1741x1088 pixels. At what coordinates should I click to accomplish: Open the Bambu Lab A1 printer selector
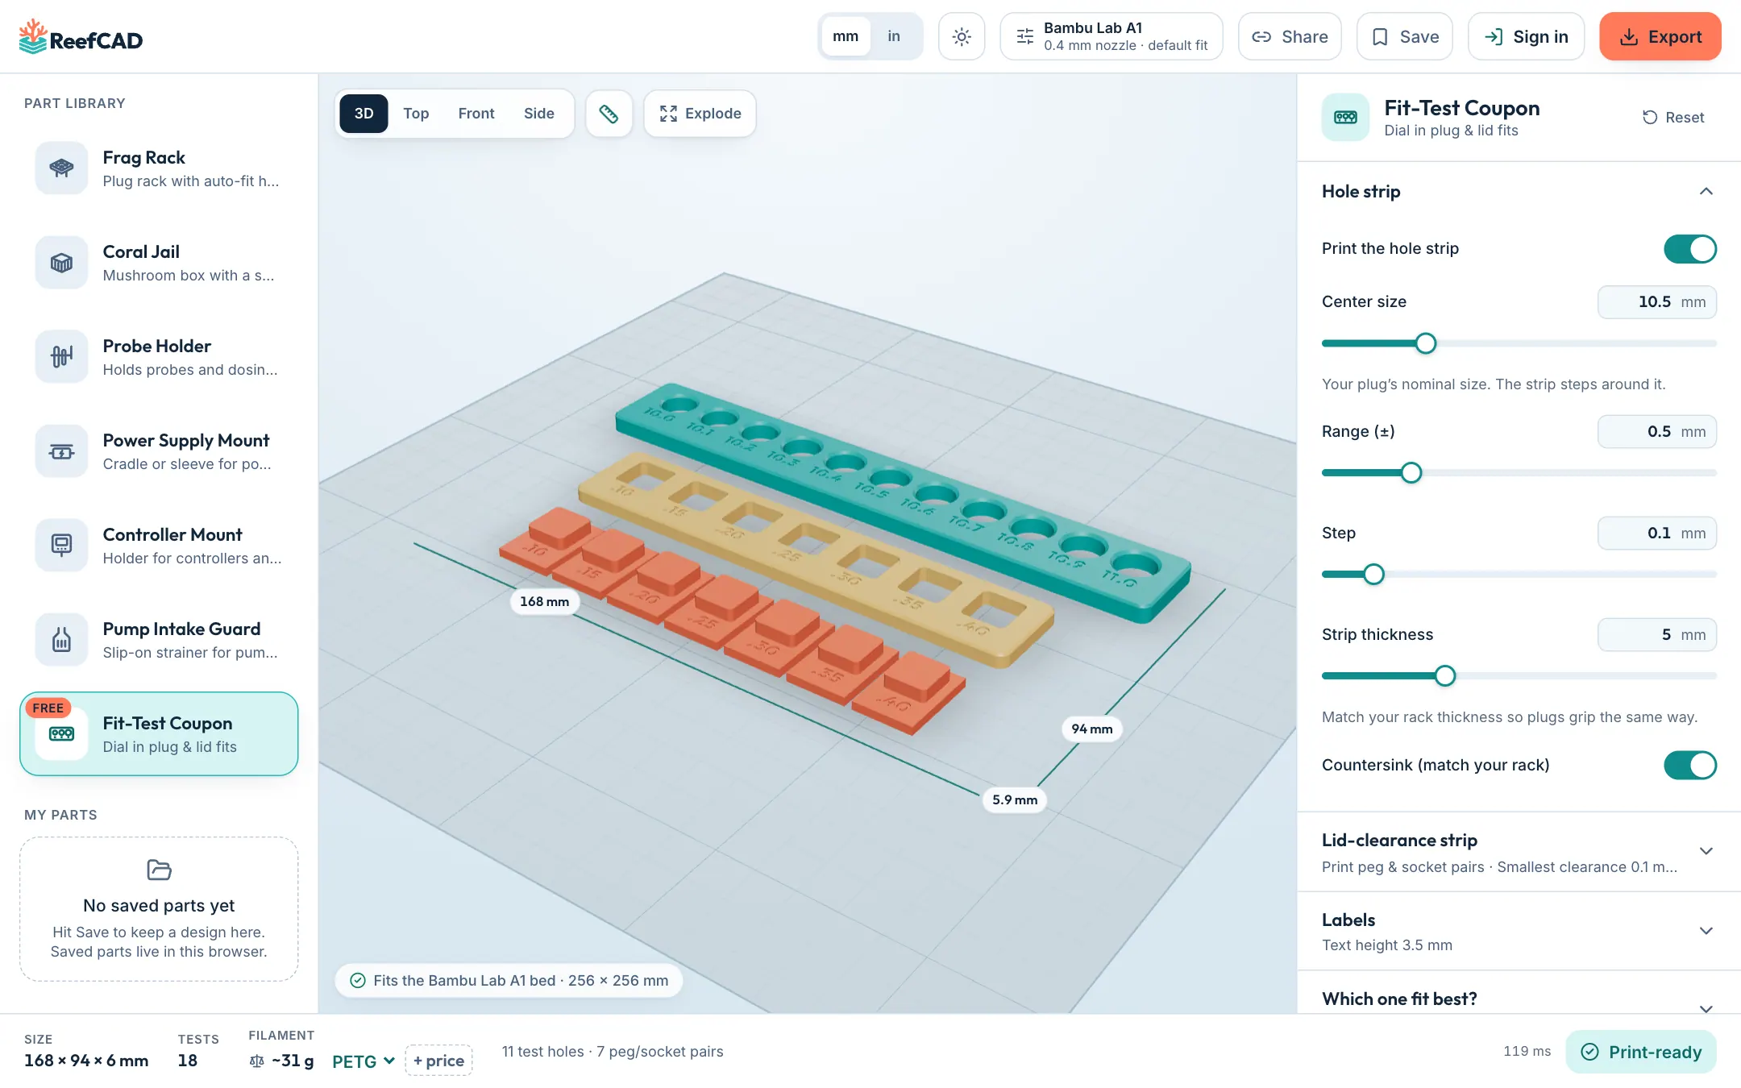tap(1111, 36)
